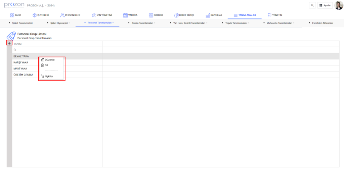Click the search magnifier icon in header

[312, 5]
